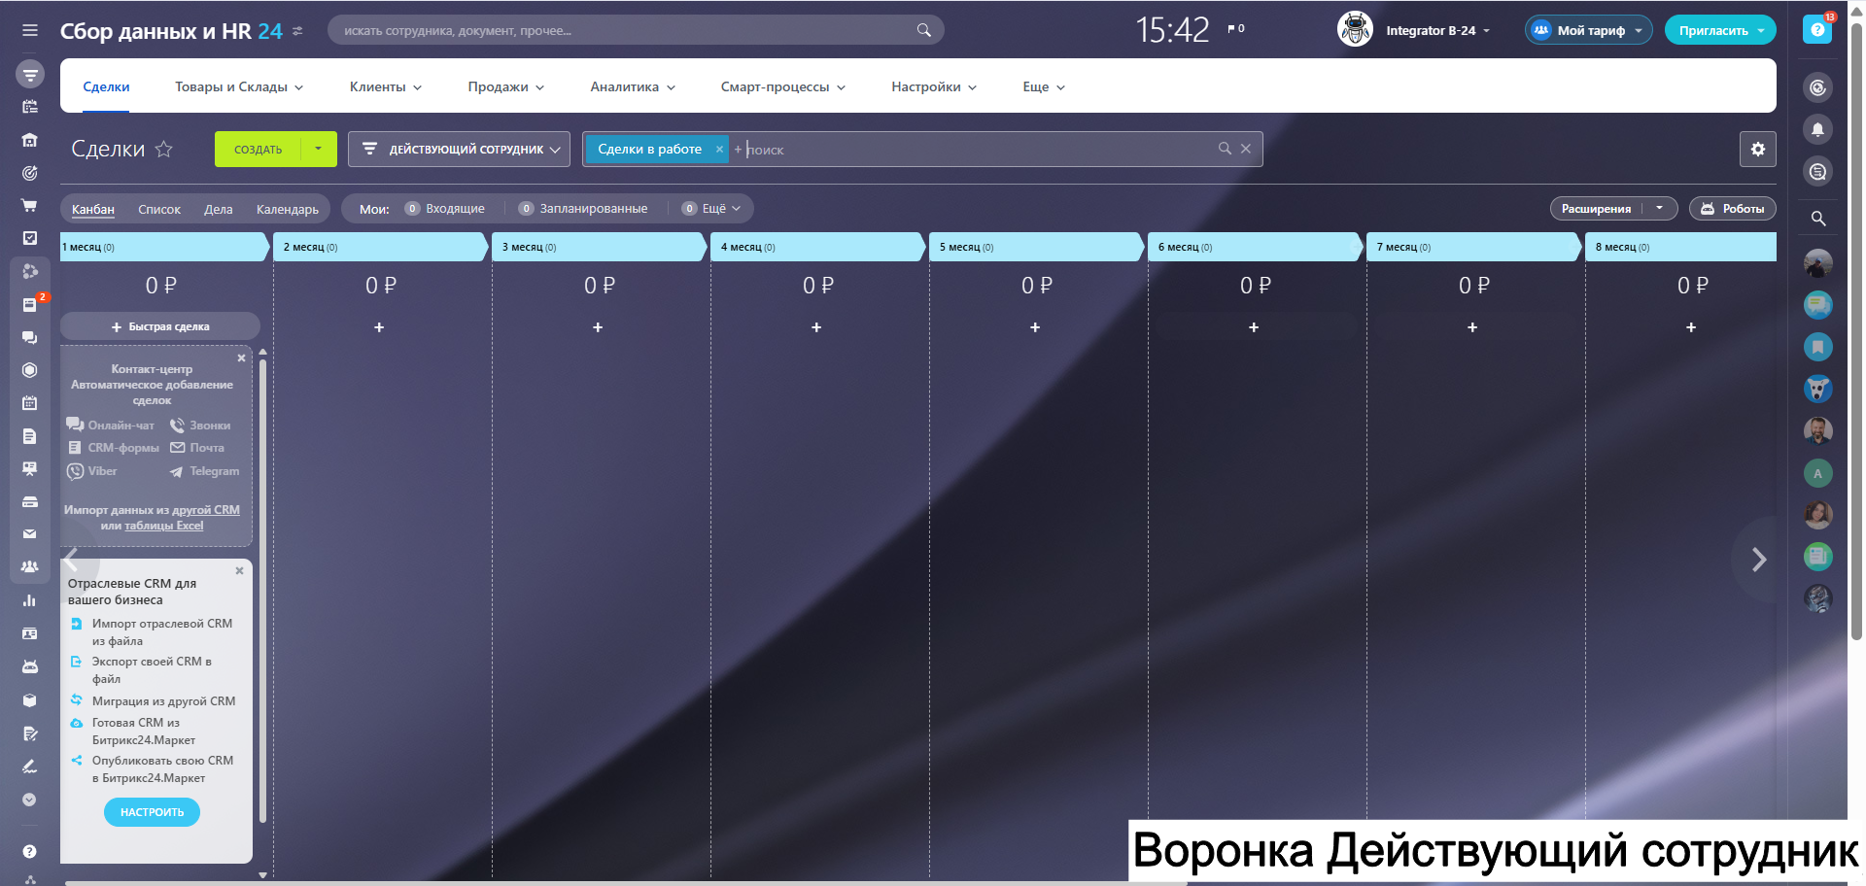Click the question mark help icon in left sidebar
The image size is (1866, 886).
(x=30, y=852)
